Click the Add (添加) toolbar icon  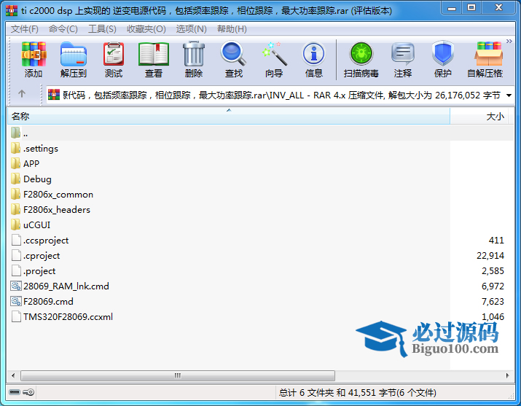(34, 59)
